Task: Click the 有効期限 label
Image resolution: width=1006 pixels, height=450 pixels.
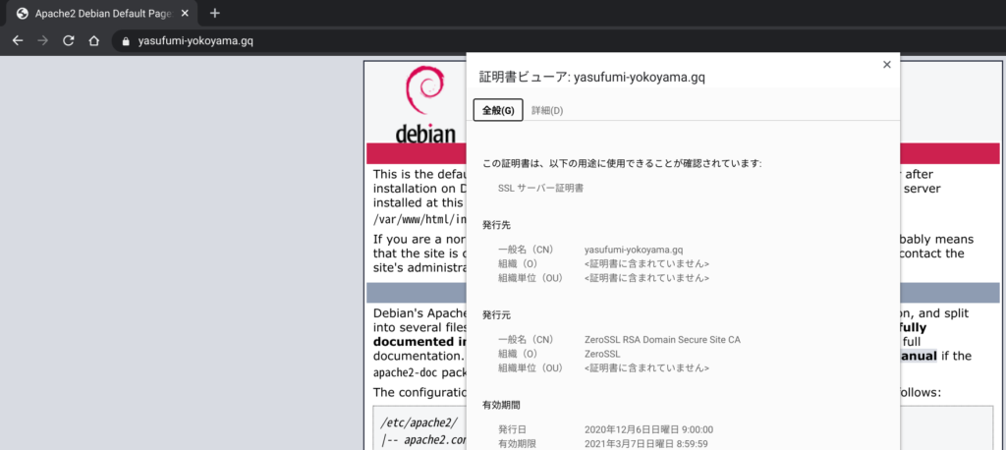Action: coord(517,443)
